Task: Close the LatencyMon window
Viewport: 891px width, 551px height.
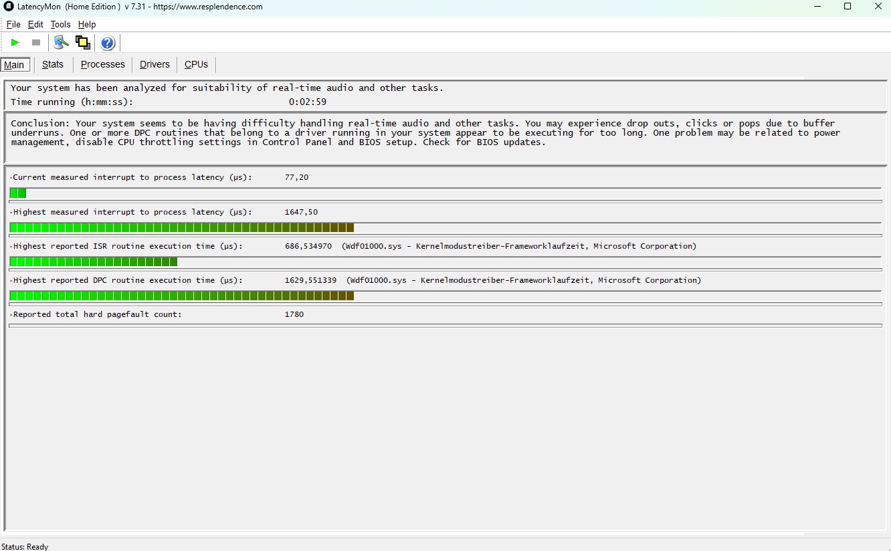Action: pyautogui.click(x=878, y=7)
